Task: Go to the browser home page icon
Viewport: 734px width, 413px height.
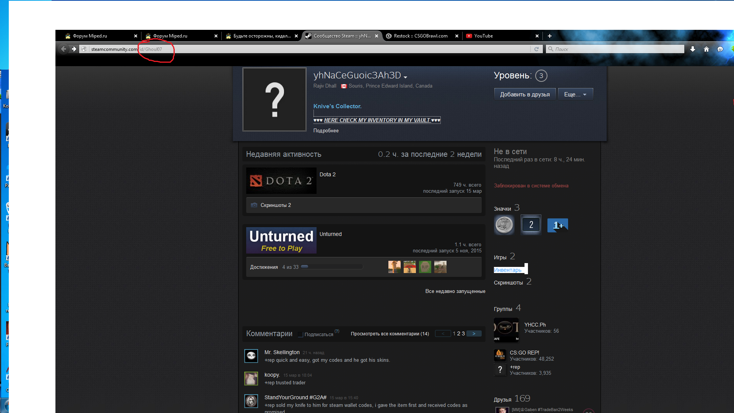Action: pos(706,49)
